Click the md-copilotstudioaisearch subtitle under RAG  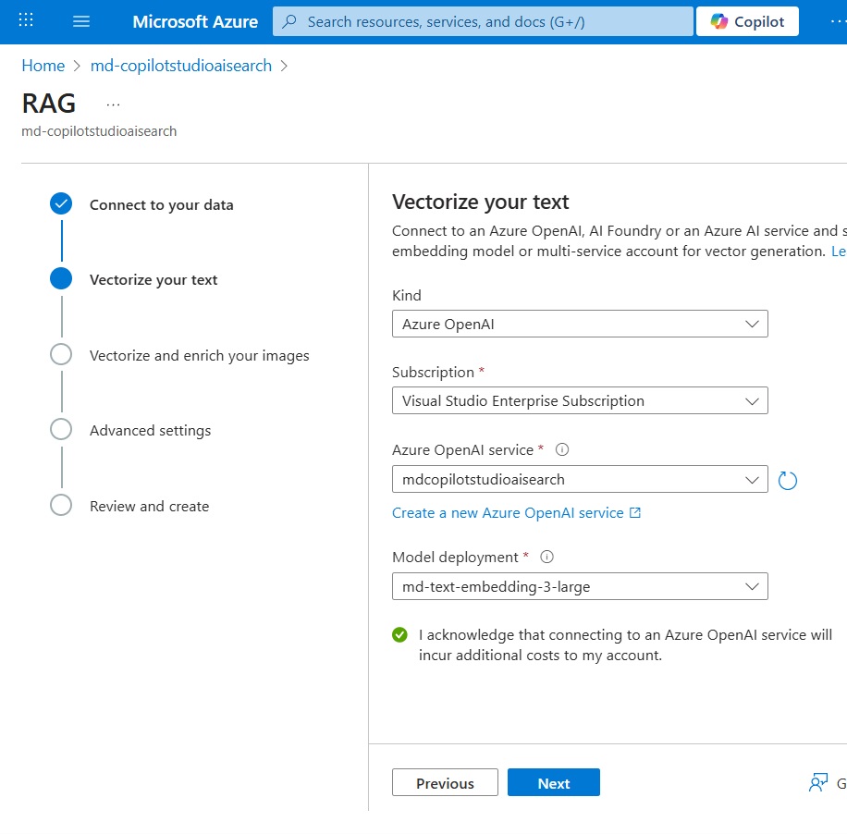(x=99, y=131)
